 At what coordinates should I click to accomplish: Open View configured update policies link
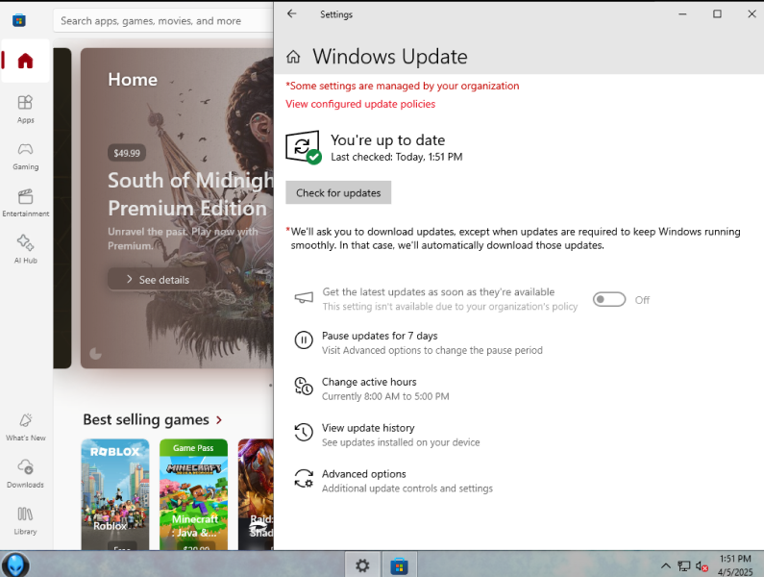360,104
